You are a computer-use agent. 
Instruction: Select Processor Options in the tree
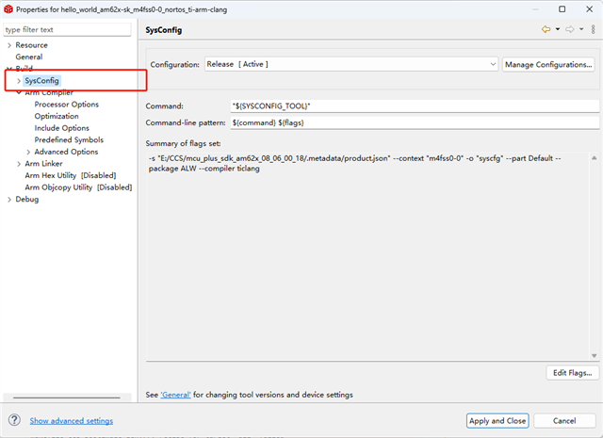66,105
